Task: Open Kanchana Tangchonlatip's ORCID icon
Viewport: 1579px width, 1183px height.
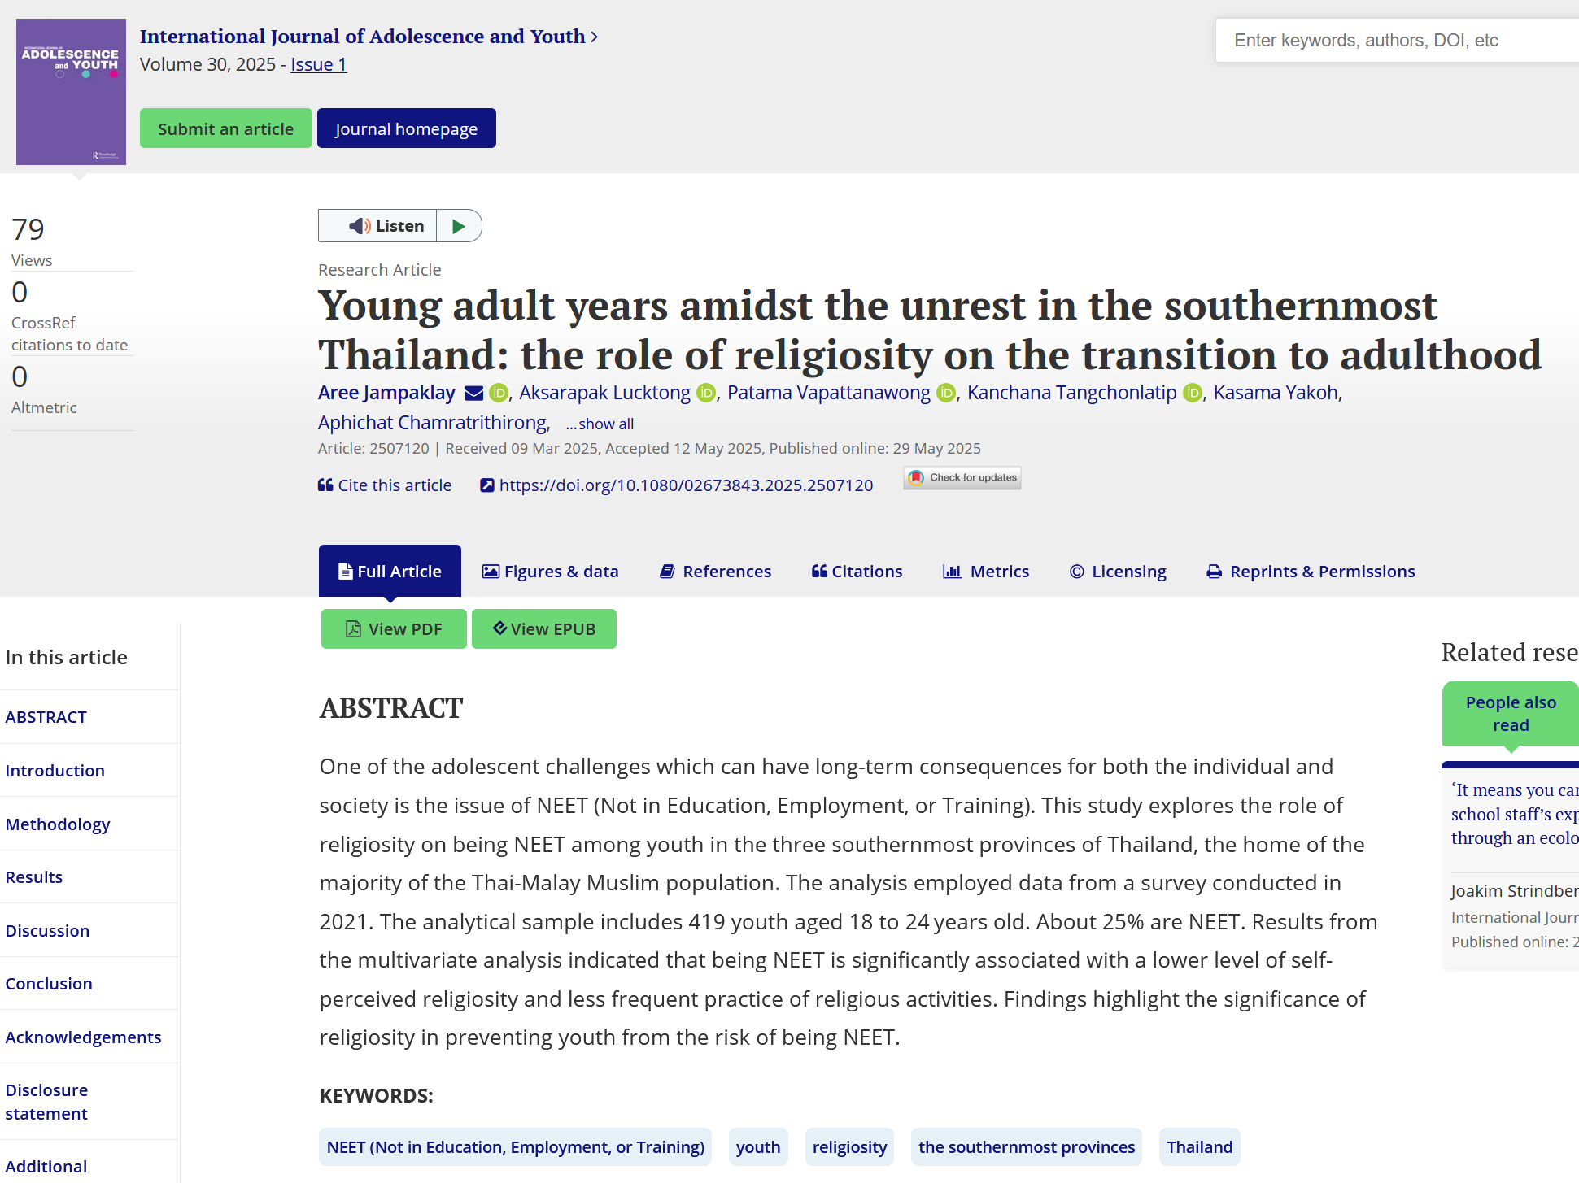Action: coord(1193,394)
